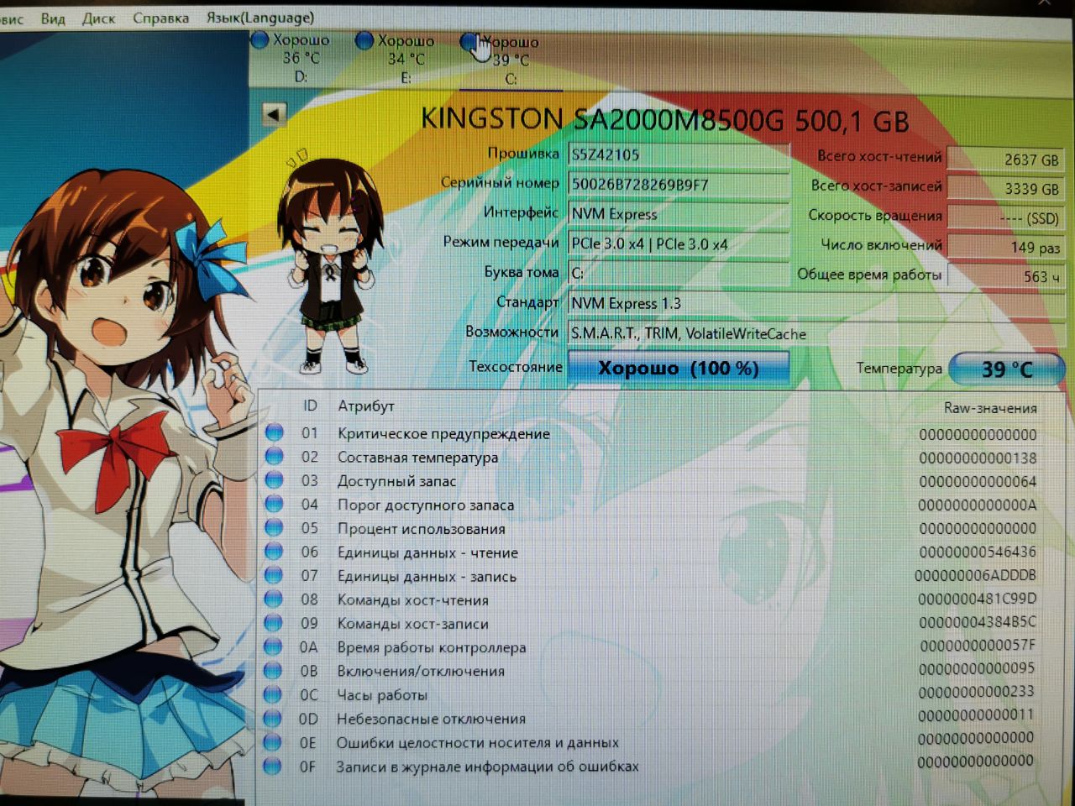Click the Raw-значения column header
The image size is (1075, 806).
pos(990,408)
